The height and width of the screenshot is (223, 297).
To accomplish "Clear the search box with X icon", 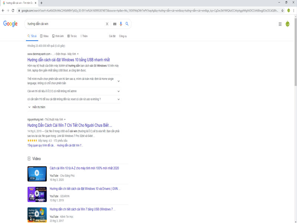I will click(x=107, y=24).
